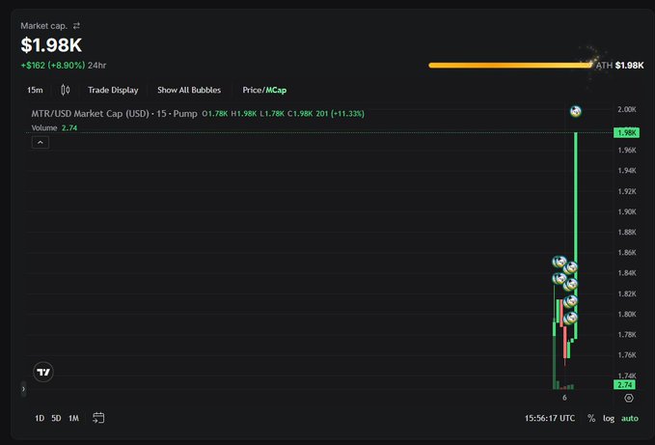Select the date label 6 on the time axis
655x445 pixels.
pos(564,398)
